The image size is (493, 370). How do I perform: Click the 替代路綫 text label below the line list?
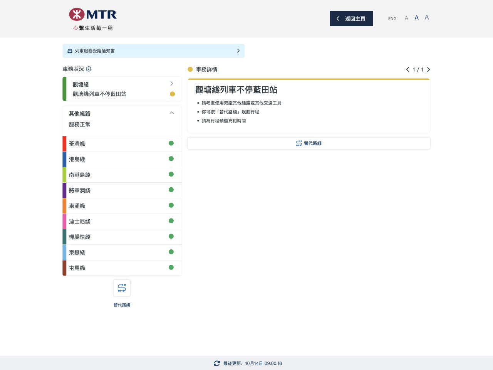coord(122,305)
